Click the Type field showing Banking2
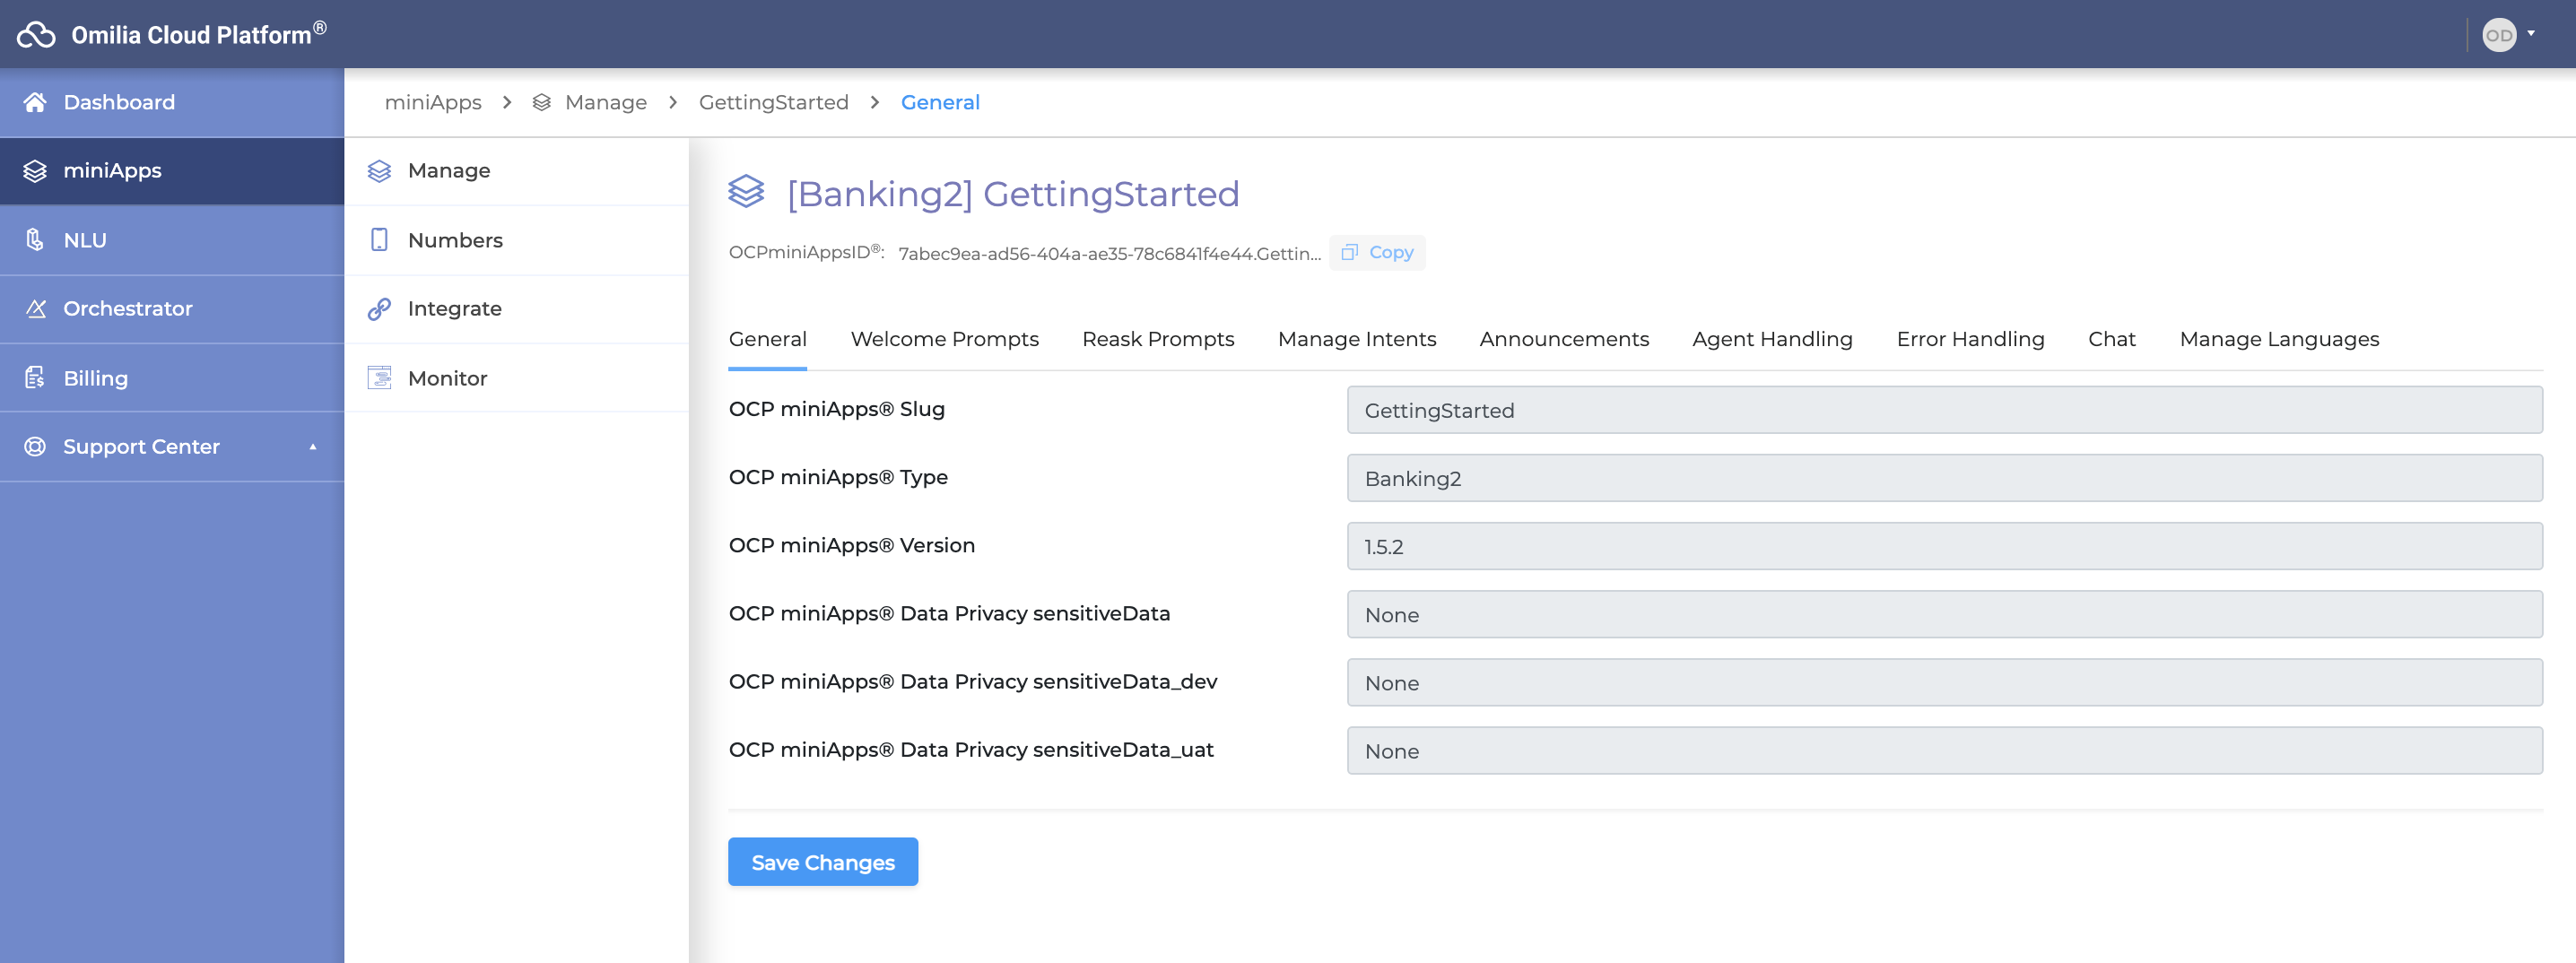 click(x=1944, y=478)
